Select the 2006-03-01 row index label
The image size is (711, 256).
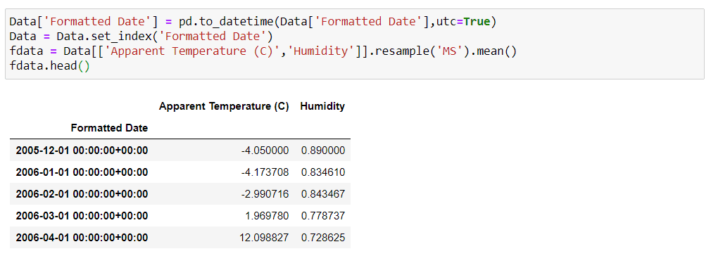(x=82, y=216)
